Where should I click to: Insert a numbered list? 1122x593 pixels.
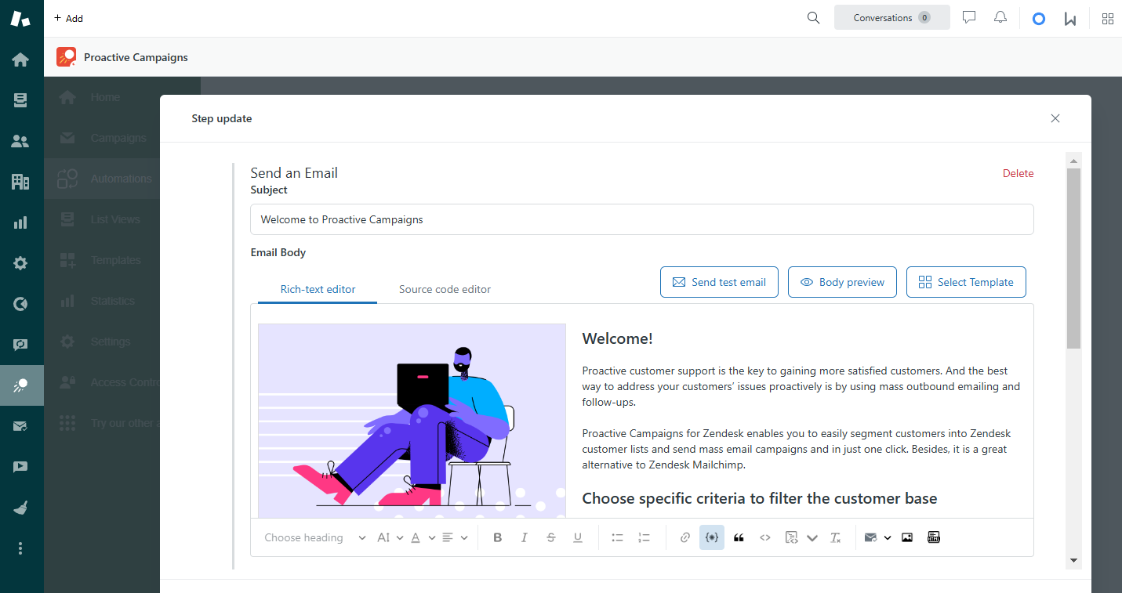click(644, 537)
